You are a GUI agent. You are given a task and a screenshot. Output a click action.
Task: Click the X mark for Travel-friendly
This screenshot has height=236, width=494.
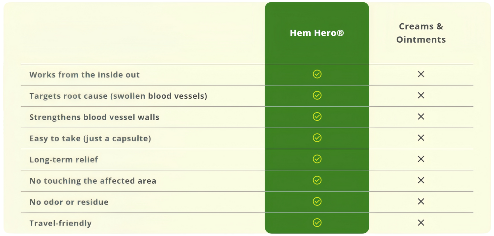421,223
